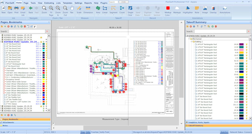Open the Annotations tool
The width and height of the screenshot is (252, 134).
(x=225, y=10)
